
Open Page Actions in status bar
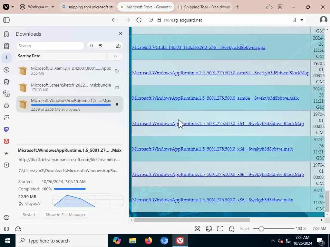(231, 229)
